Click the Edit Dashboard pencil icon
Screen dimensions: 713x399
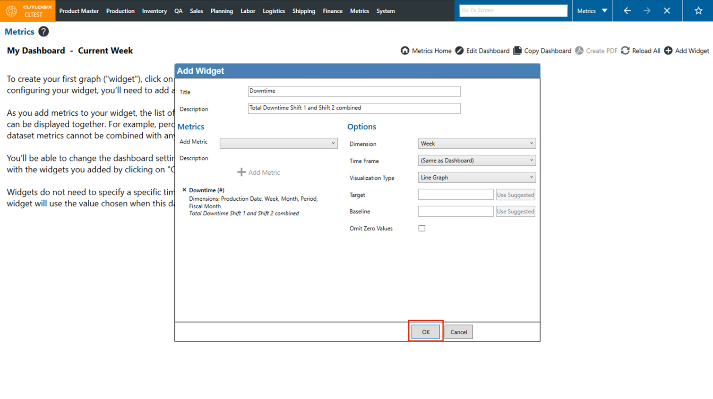click(459, 51)
